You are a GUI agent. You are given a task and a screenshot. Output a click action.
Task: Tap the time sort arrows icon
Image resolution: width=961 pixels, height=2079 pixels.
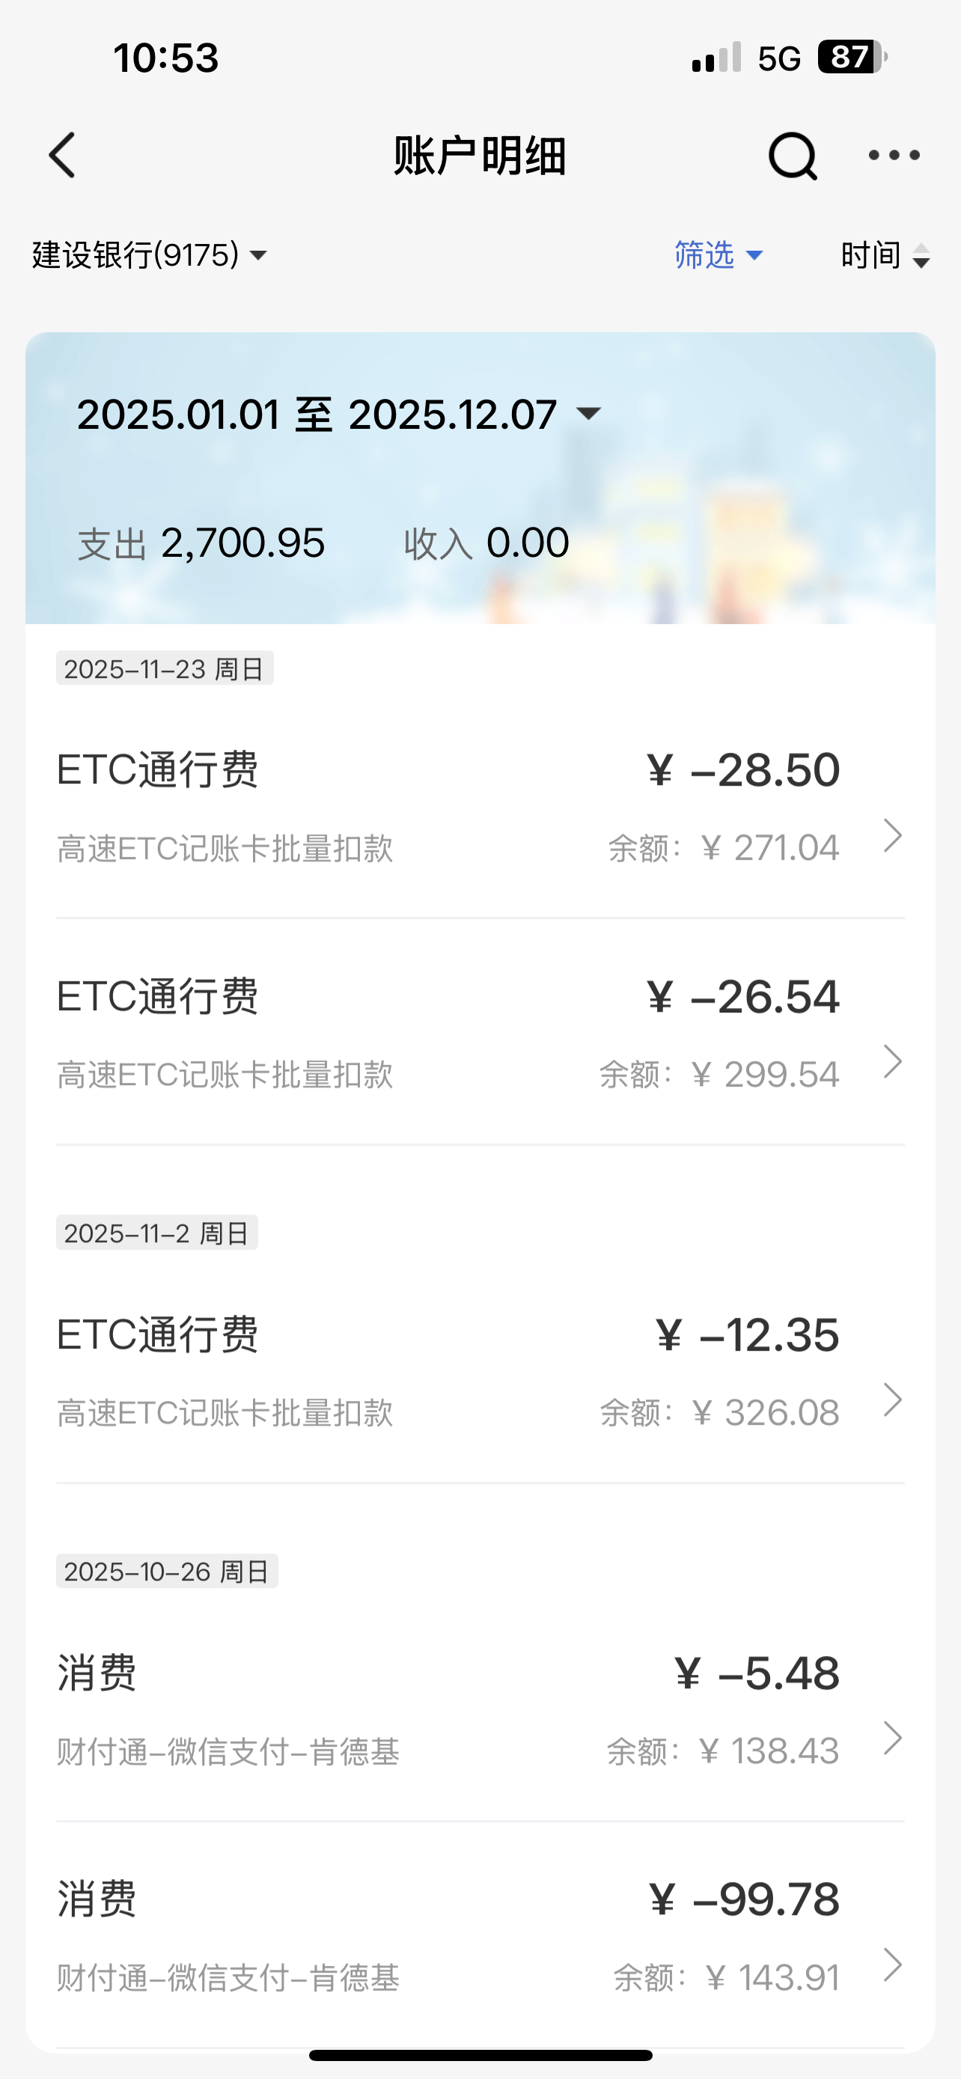point(921,256)
